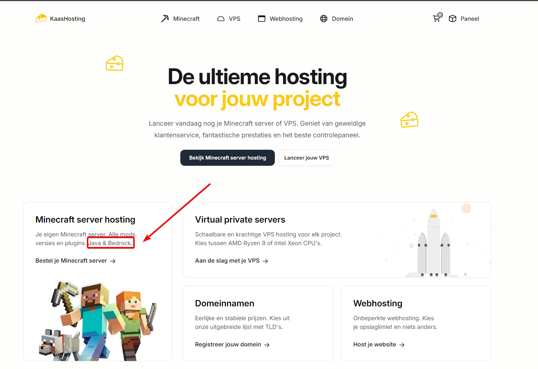Click the Webhosting browser window icon
The image size is (538, 369).
click(262, 19)
